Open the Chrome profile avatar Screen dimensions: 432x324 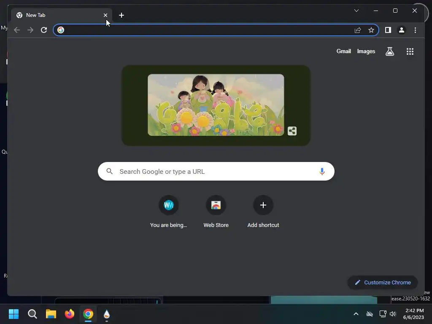click(402, 30)
